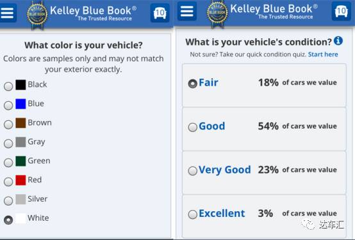355x240 pixels.
Task: Tap car icon with 10 on right header
Action: (x=341, y=11)
